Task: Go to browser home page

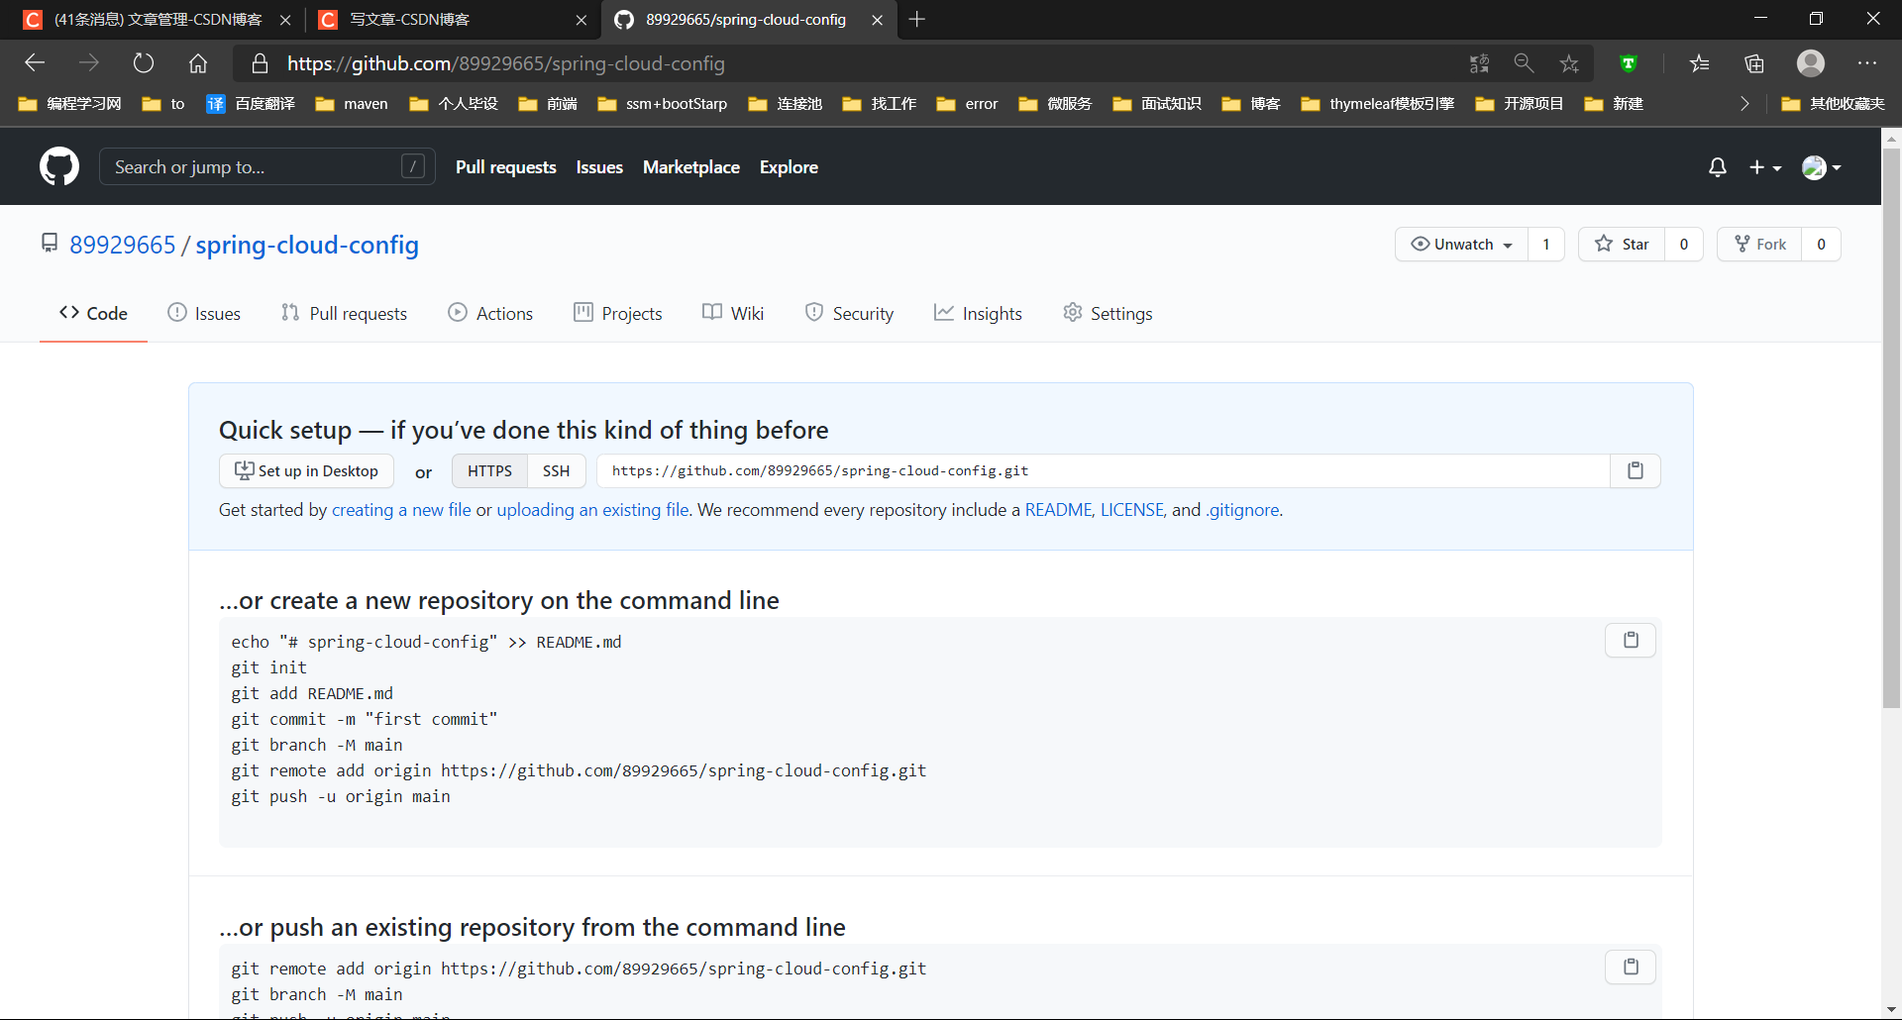Action: pyautogui.click(x=198, y=63)
